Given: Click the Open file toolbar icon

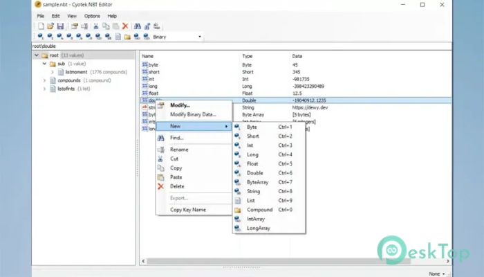Looking at the screenshot, I should coord(50,26).
